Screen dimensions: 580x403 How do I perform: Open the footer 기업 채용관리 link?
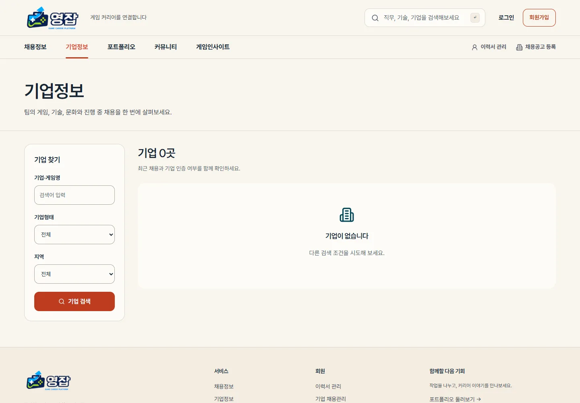[331, 399]
